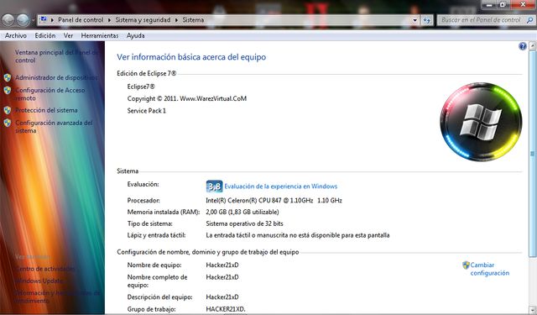Open Configuración avanzada del sistema link

click(54, 127)
